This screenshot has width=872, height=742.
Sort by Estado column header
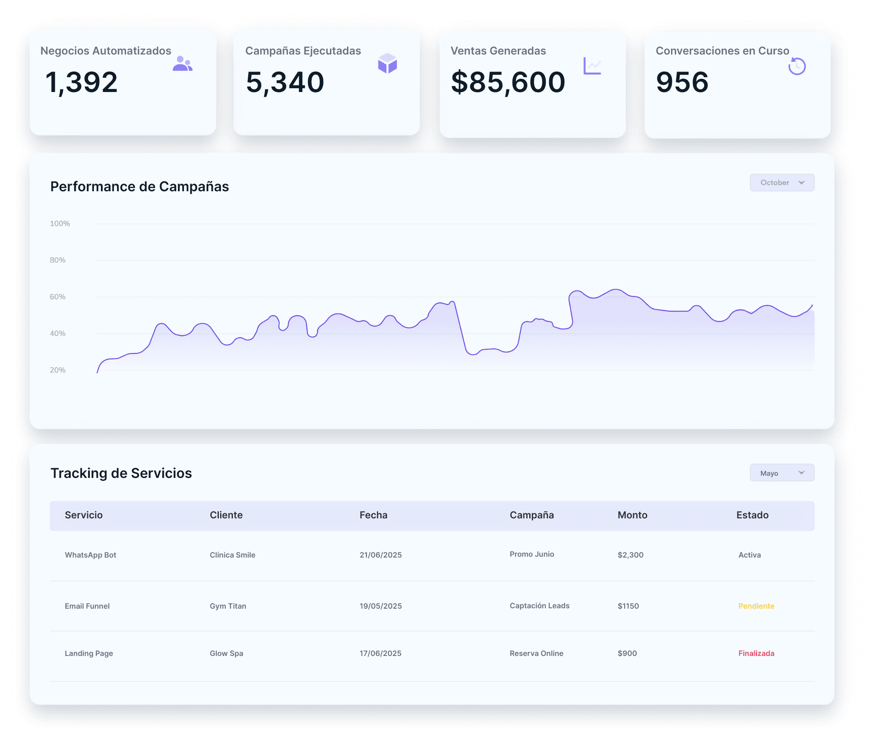752,515
